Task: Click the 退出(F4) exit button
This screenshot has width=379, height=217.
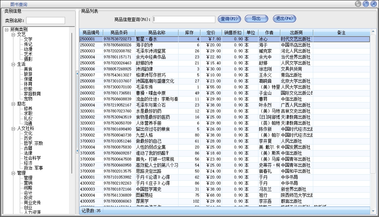Action: click(284, 19)
